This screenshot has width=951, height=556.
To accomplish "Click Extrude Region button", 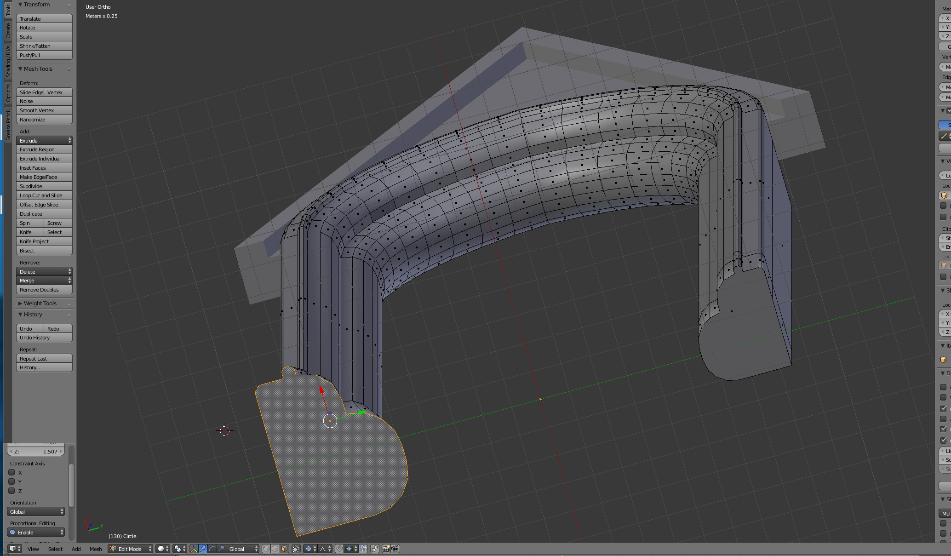I will coord(45,149).
